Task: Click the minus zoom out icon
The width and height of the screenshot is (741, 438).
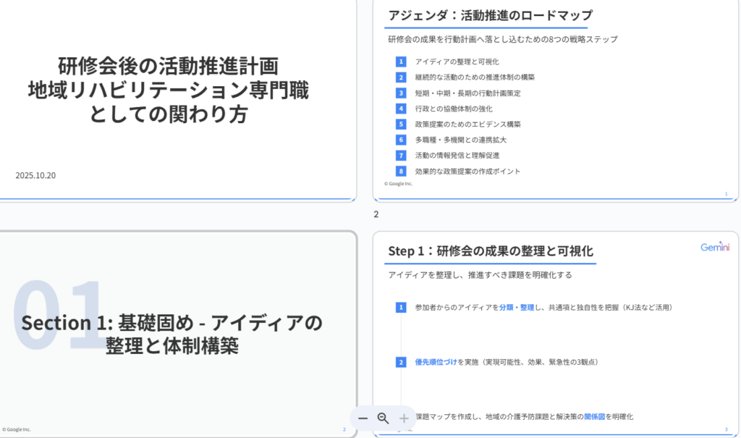Action: coord(363,418)
